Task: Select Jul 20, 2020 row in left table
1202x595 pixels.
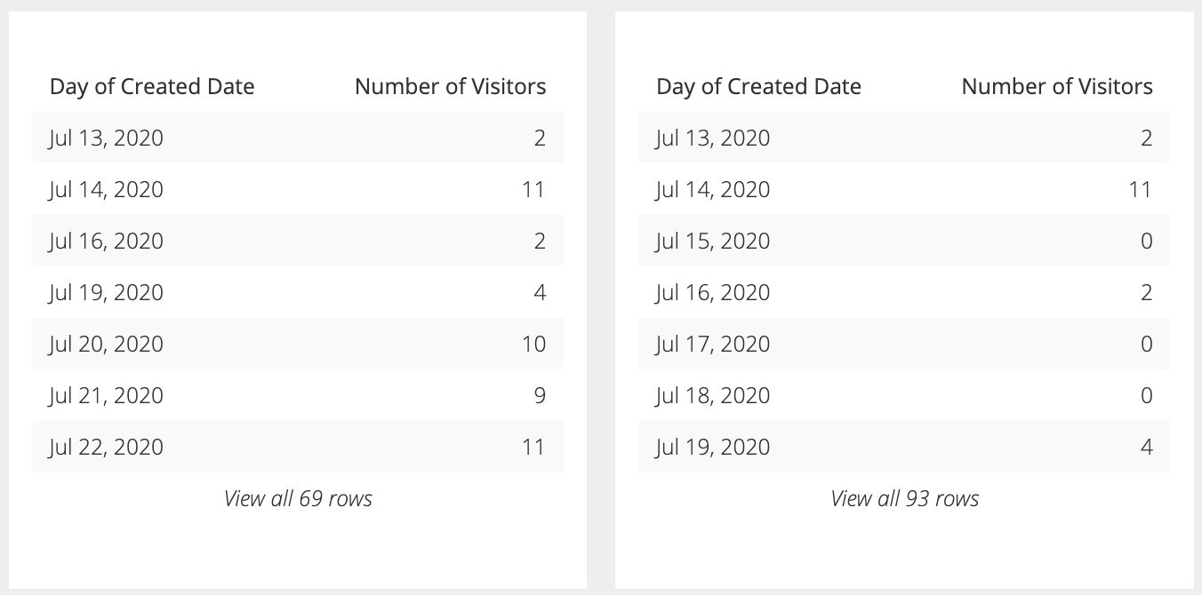Action: pos(298,344)
